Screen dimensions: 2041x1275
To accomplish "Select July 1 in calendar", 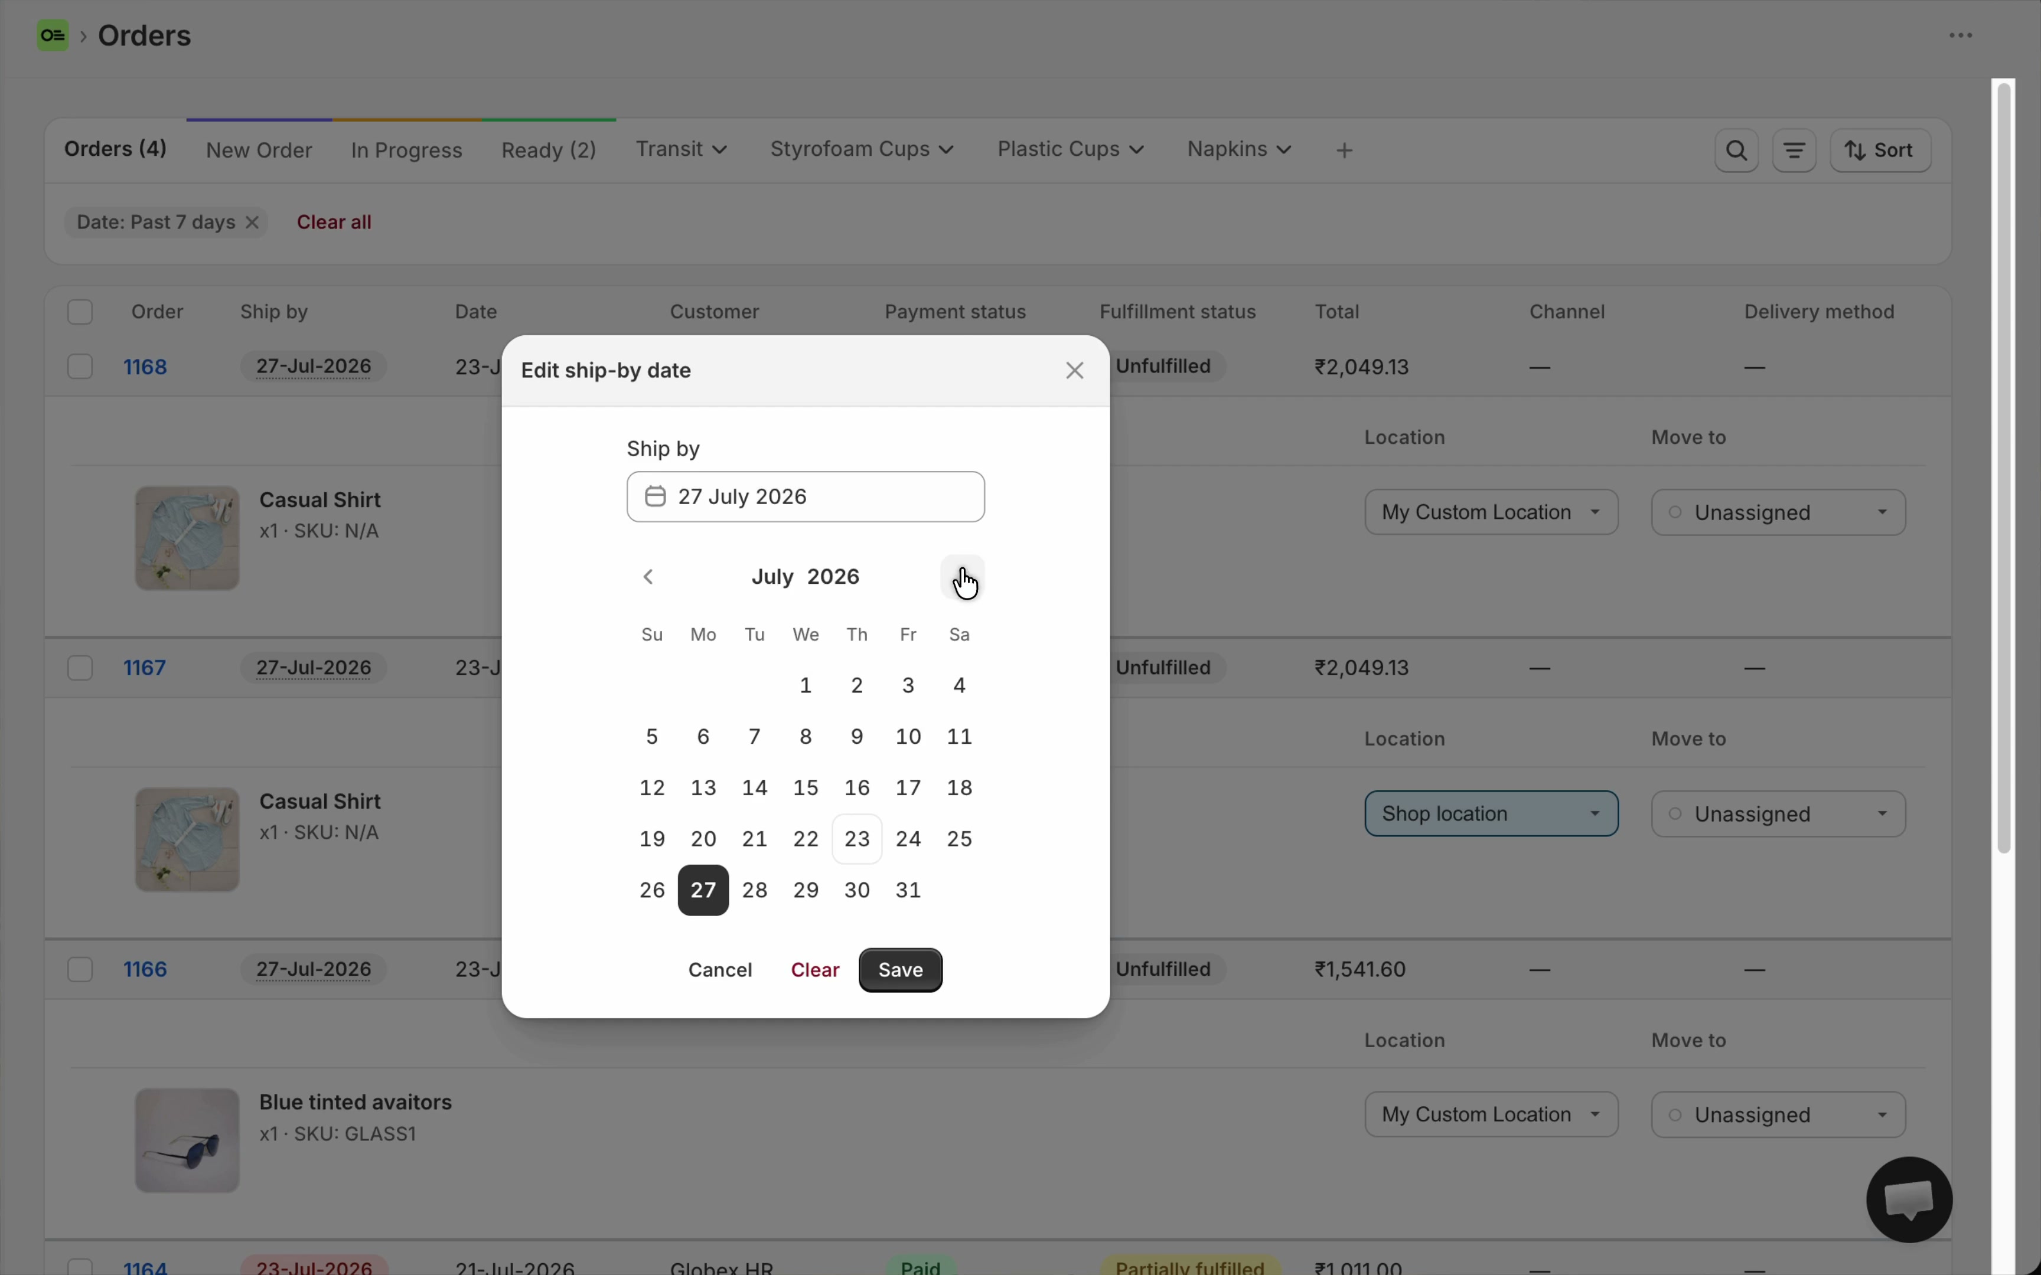I will click(x=806, y=686).
